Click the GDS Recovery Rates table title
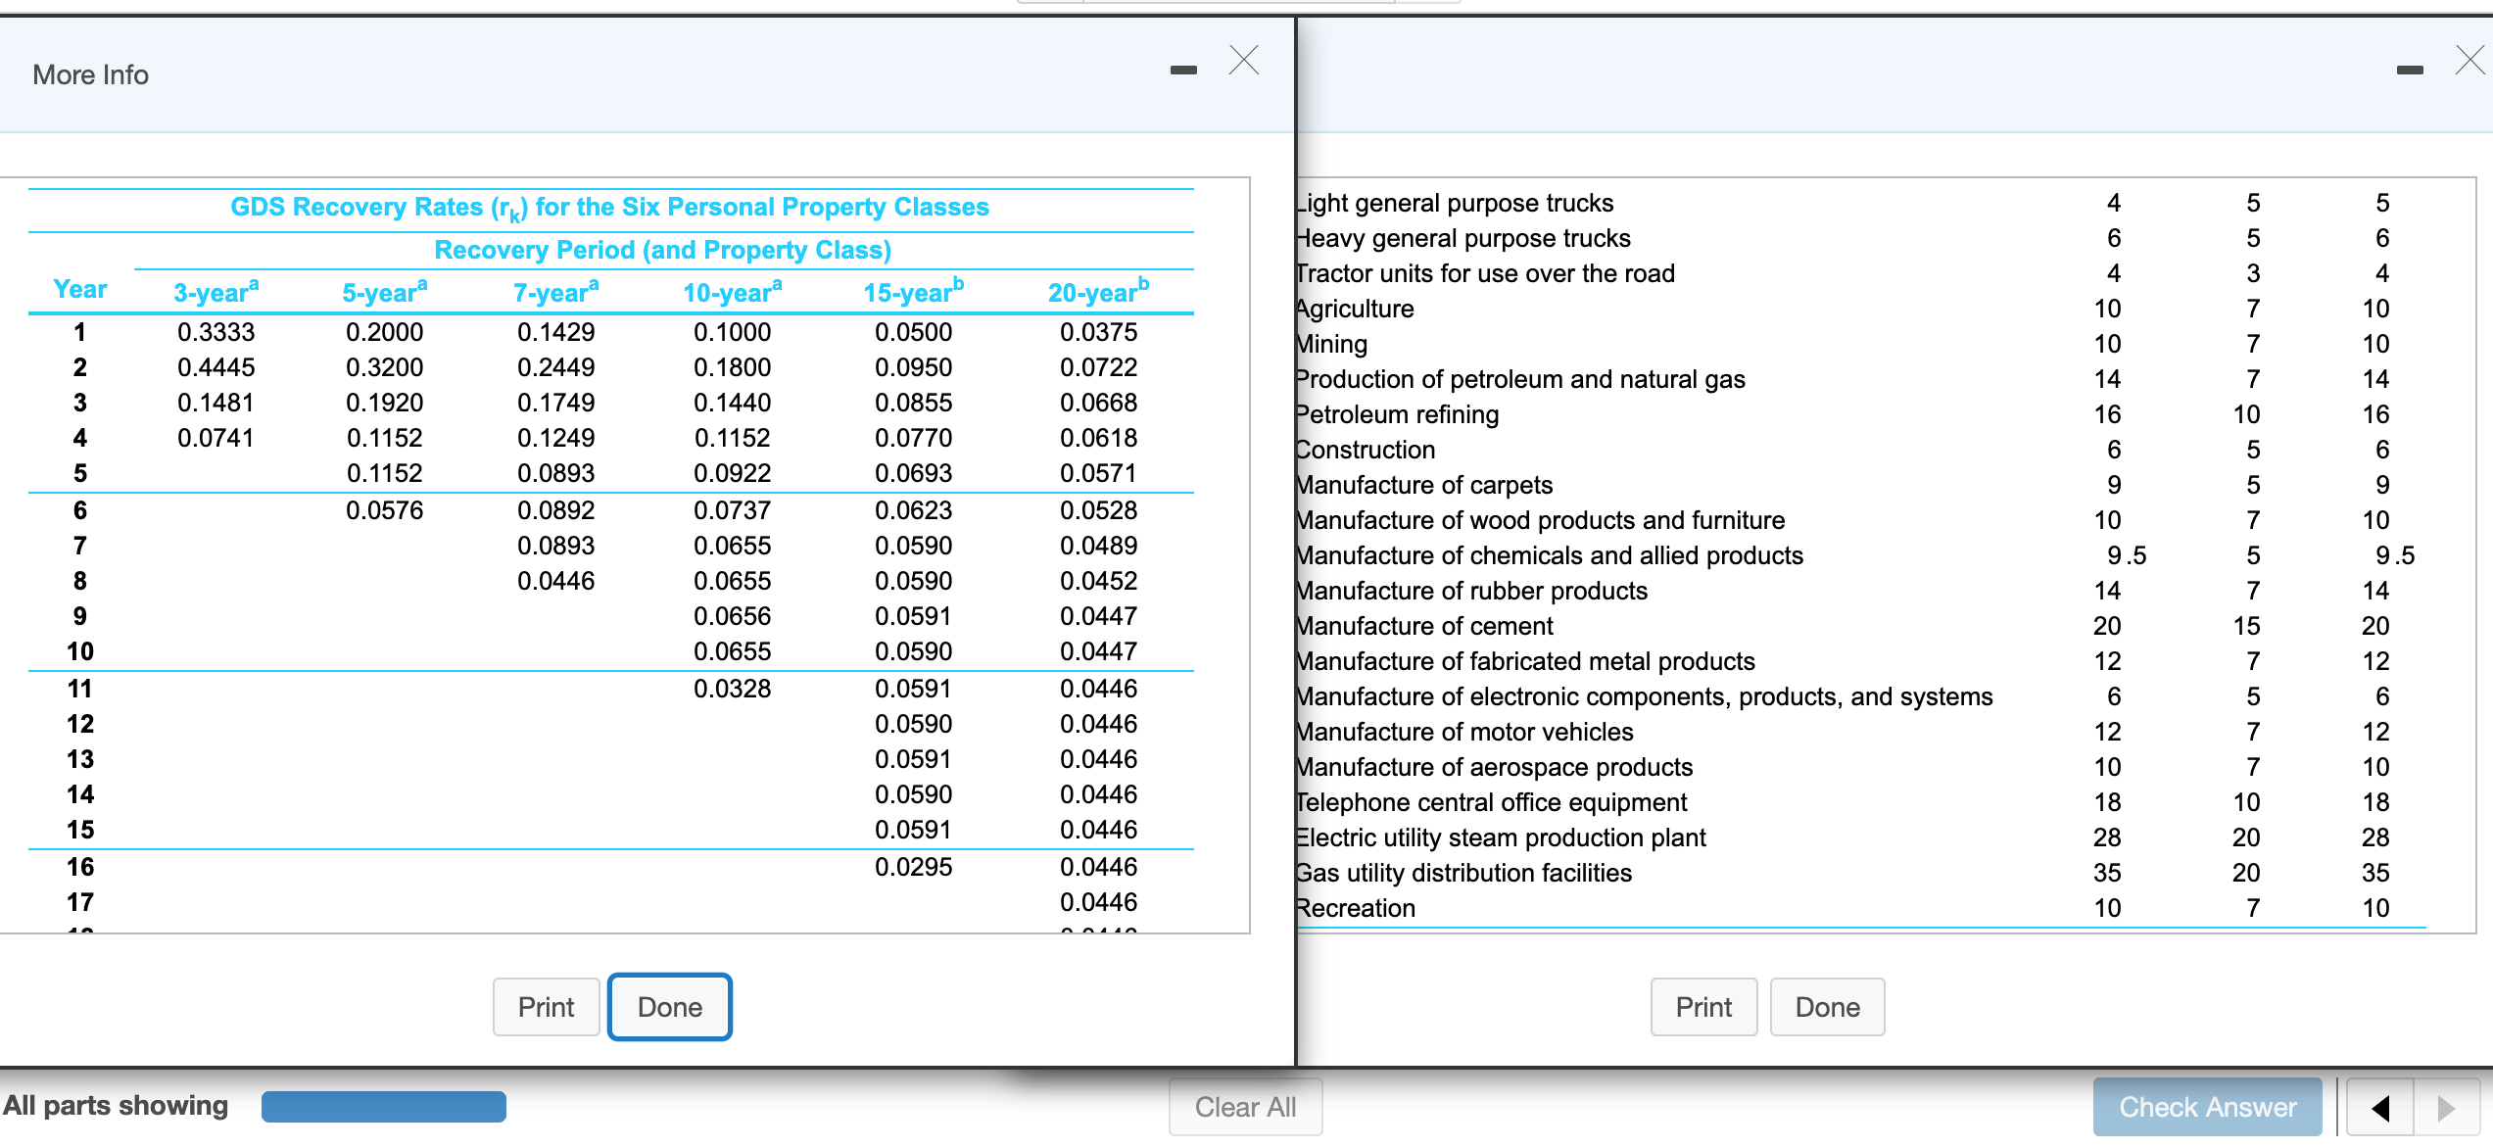This screenshot has width=2493, height=1148. (x=609, y=208)
